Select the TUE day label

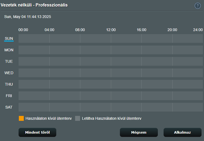click(x=9, y=61)
